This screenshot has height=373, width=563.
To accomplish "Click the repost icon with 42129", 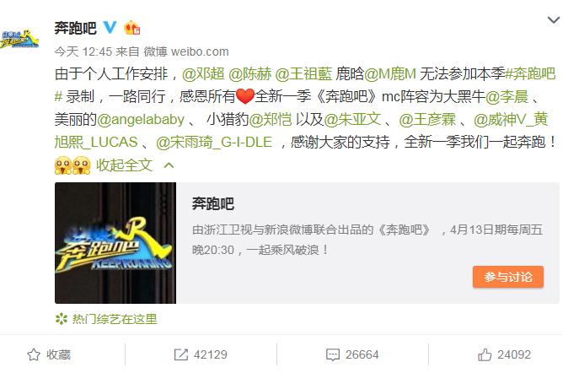I will [x=180, y=354].
